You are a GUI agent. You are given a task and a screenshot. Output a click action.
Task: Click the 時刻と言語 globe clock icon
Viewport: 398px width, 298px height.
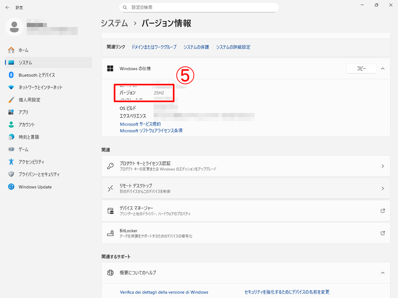[11, 137]
